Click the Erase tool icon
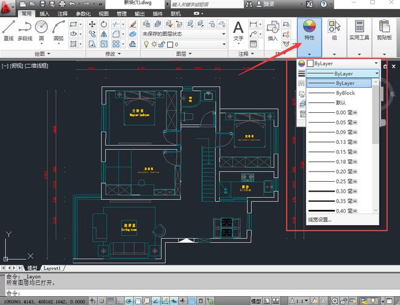Screen dimensions: 400x305 [133, 24]
